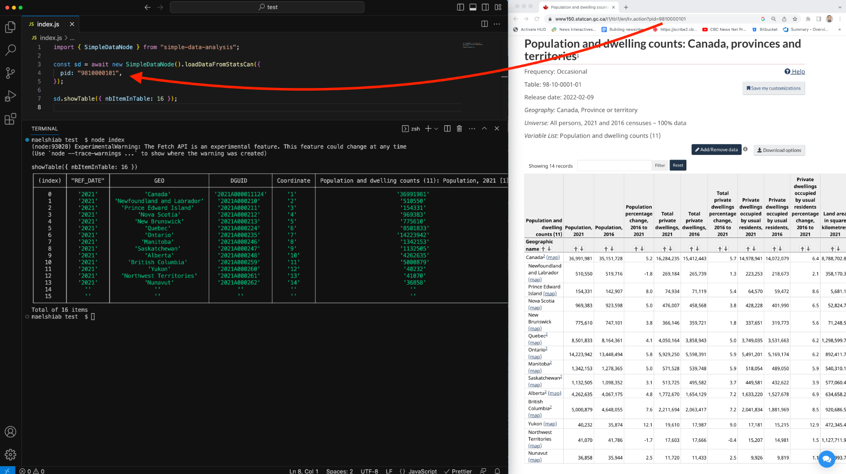Toggle the secondary sidebar layout button
Screen dimensions: 846x474
(x=485, y=7)
